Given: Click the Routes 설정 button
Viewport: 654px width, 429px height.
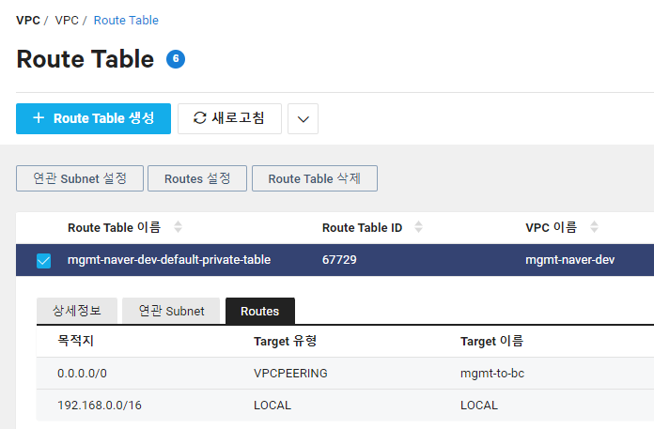Looking at the screenshot, I should tap(196, 178).
